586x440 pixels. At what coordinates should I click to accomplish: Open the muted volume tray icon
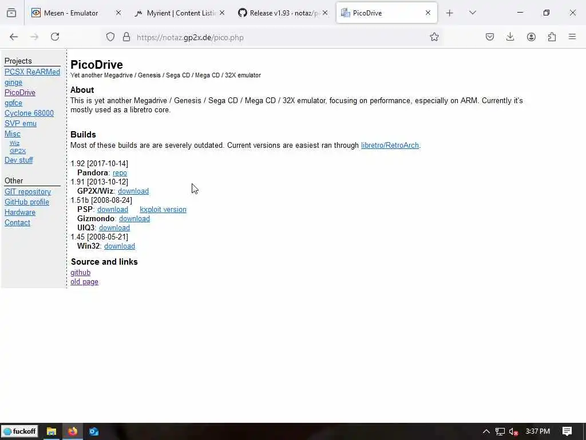513,431
